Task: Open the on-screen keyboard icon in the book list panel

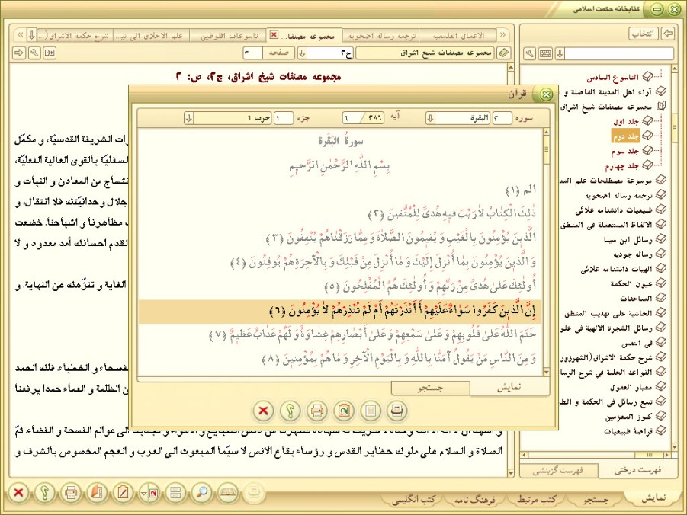Action: 545,53
